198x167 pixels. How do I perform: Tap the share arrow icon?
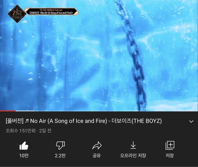[97, 146]
